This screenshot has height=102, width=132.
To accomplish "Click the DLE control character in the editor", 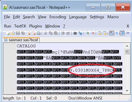I will (x=48, y=64).
